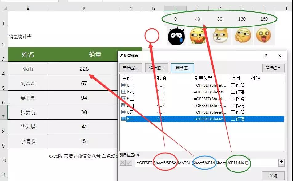
Task: Click the cell with name 刘森森
Action: 28,83
